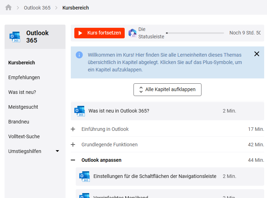The height and width of the screenshot is (198, 267).
Task: Open the Brandneu menu entry
Action: coord(19,122)
